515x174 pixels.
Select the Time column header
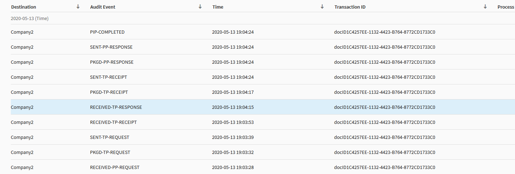[218, 7]
